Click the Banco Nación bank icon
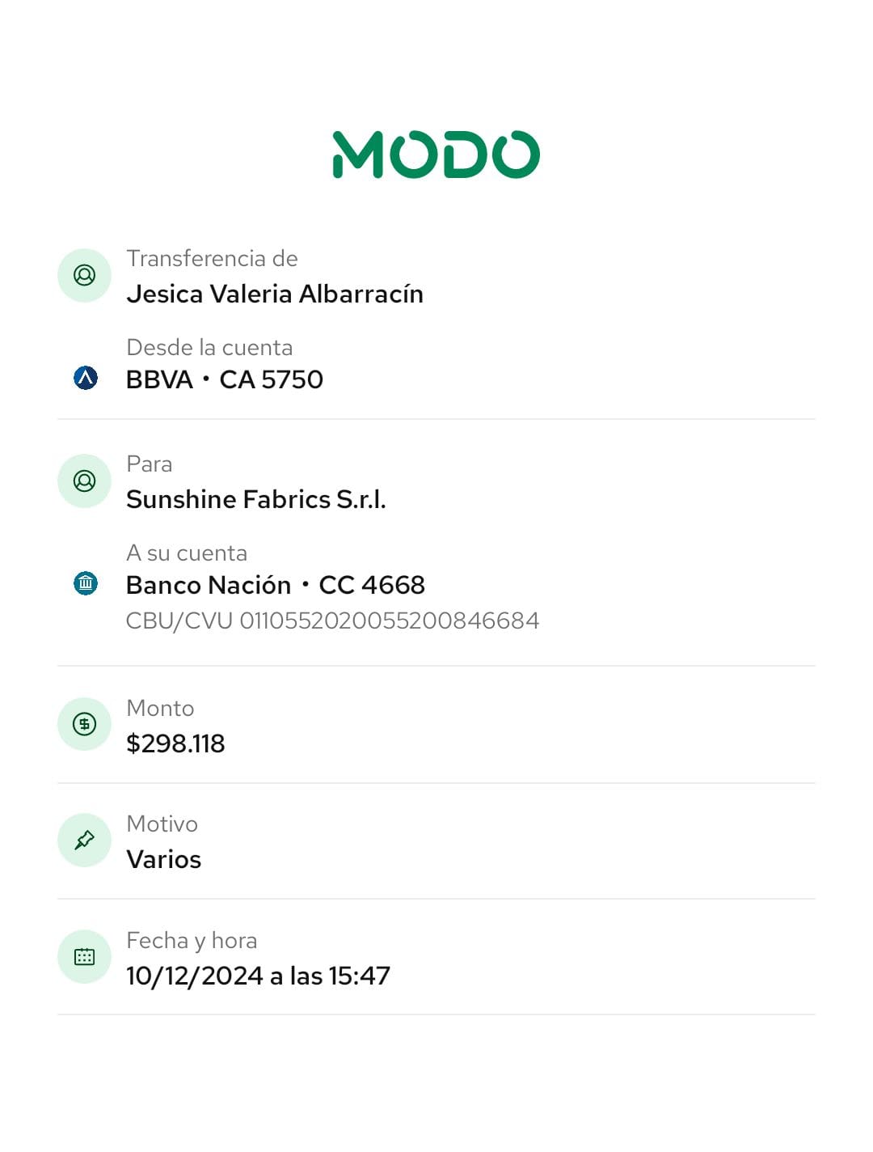This screenshot has height=1152, width=873. 86,583
